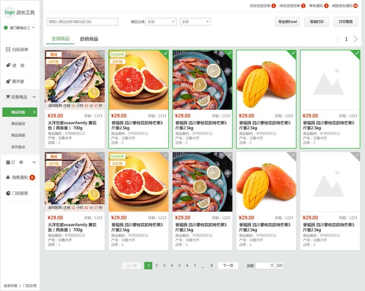The height and width of the screenshot is (291, 365).
Task: Focus the 到第 page number input
Action: 266,265
